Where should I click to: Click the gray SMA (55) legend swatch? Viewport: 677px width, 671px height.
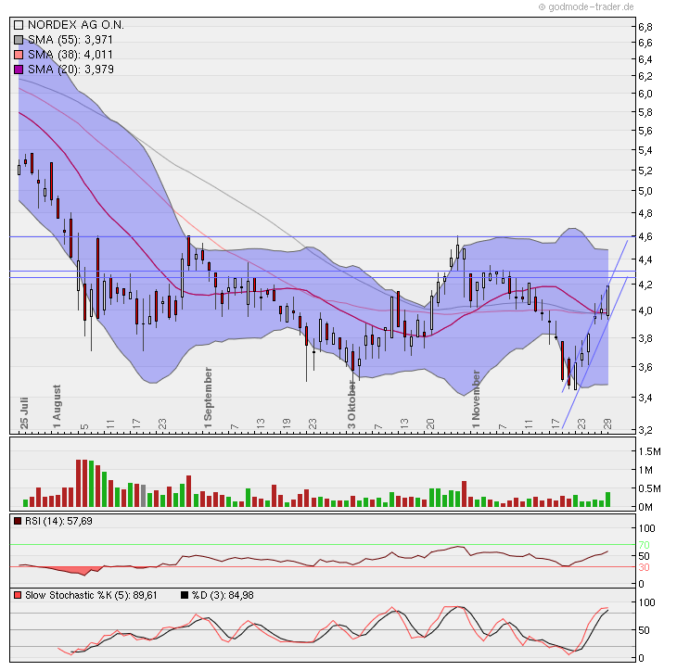(19, 40)
